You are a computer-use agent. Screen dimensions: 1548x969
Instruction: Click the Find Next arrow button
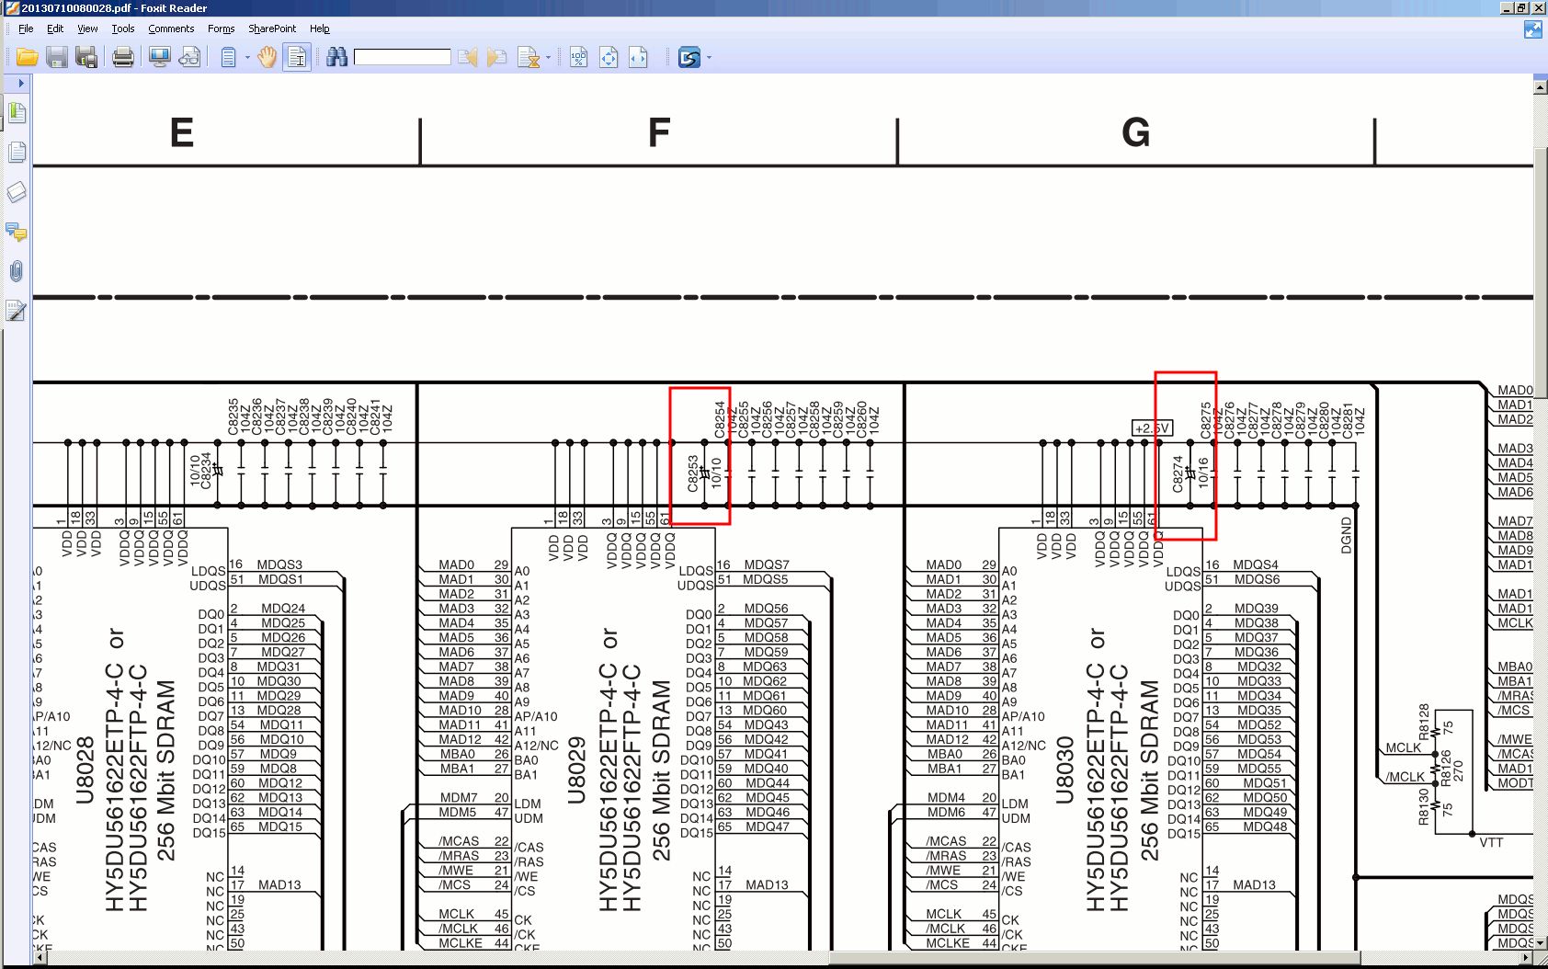click(497, 58)
